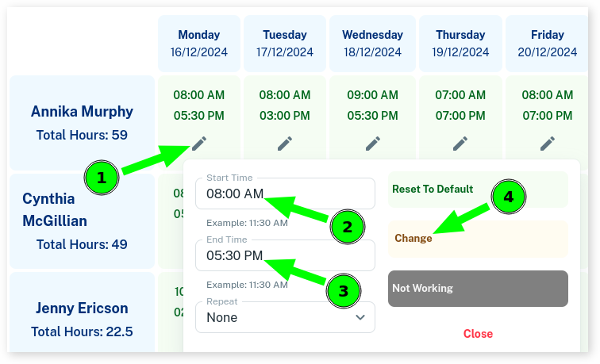This screenshot has width=600, height=364.
Task: Click the End Time input field
Action: [x=285, y=255]
